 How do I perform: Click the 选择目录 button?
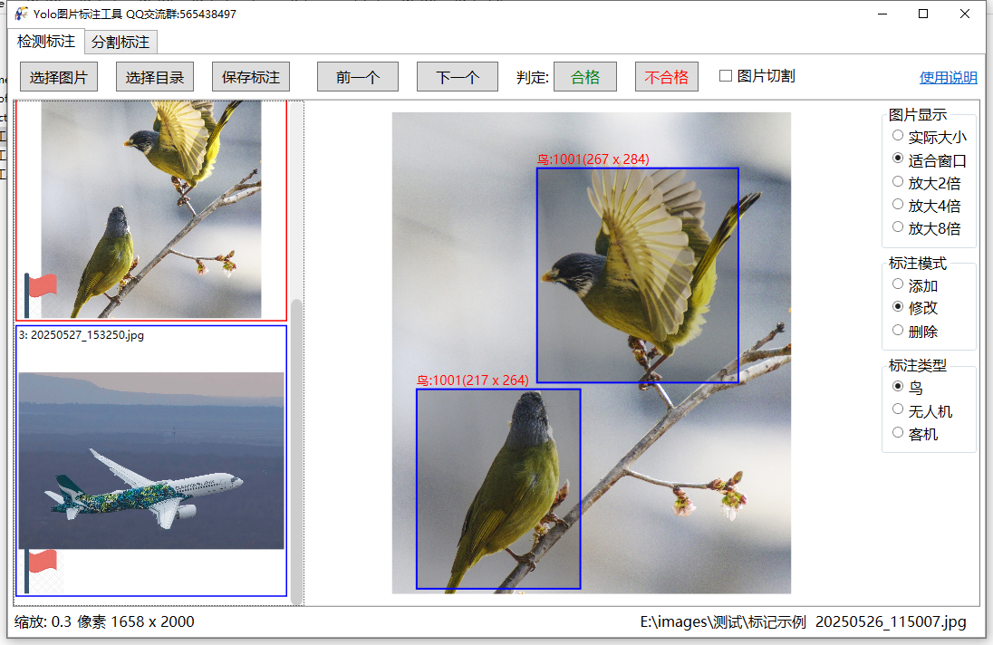tap(155, 77)
